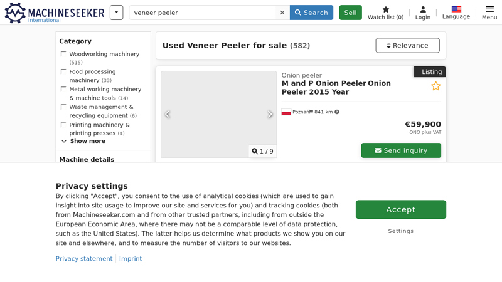The image size is (502, 282).
Task: Open the Relevance sort dropdown
Action: (x=407, y=46)
